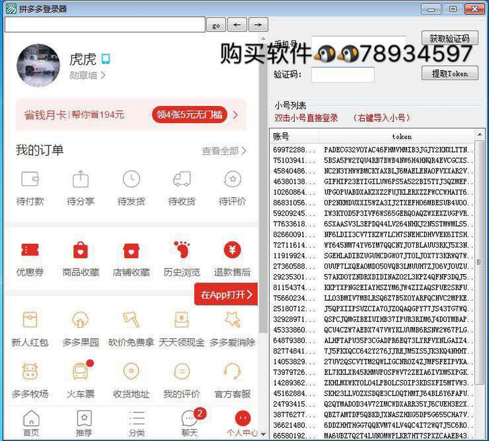Select account row 29235301...

tap(372, 277)
